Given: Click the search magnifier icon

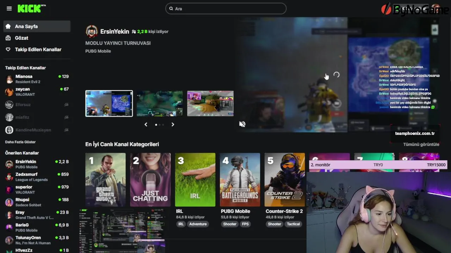Looking at the screenshot, I should [171, 8].
